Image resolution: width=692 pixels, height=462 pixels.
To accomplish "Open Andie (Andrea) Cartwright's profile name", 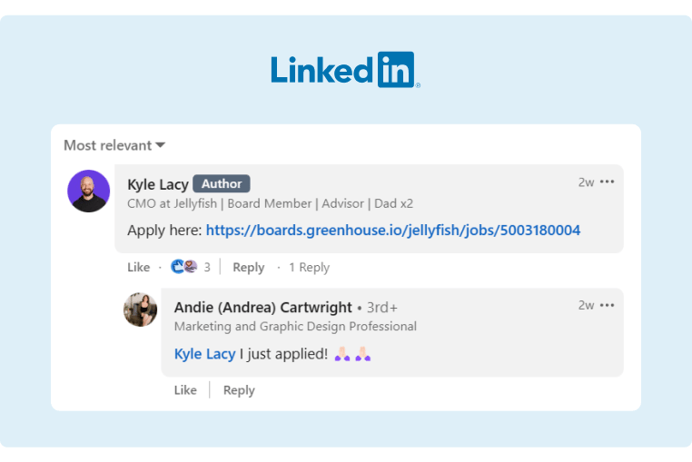I will pos(263,307).
